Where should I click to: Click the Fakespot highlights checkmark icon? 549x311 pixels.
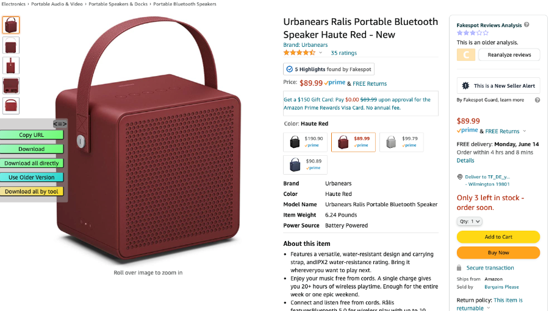(x=290, y=69)
